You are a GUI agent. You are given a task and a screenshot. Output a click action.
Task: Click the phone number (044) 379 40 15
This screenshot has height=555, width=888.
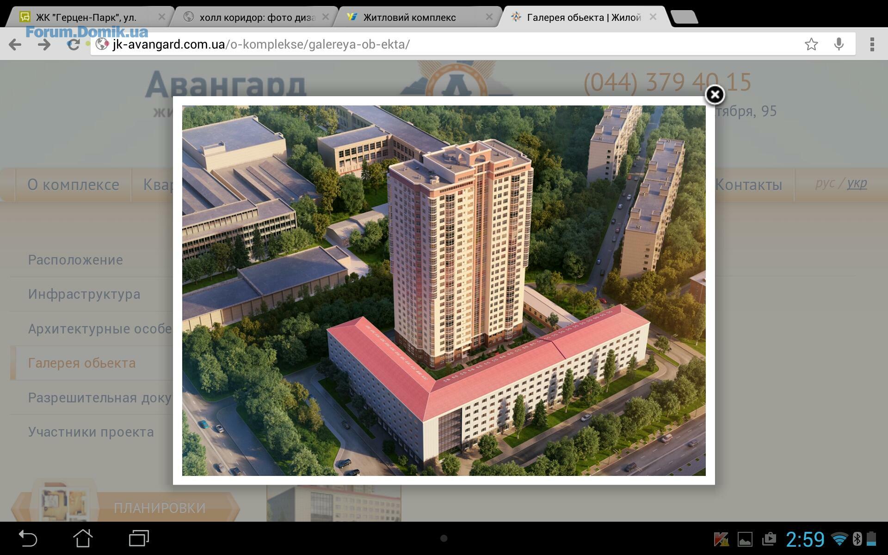coord(667,82)
